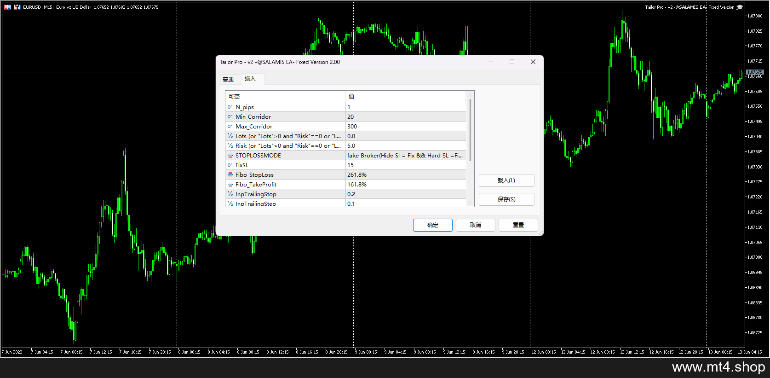Screen dimensions: 770x378
Task: Open the Fibo_TakeProfit 161.8% value dropdown
Action: (x=406, y=185)
